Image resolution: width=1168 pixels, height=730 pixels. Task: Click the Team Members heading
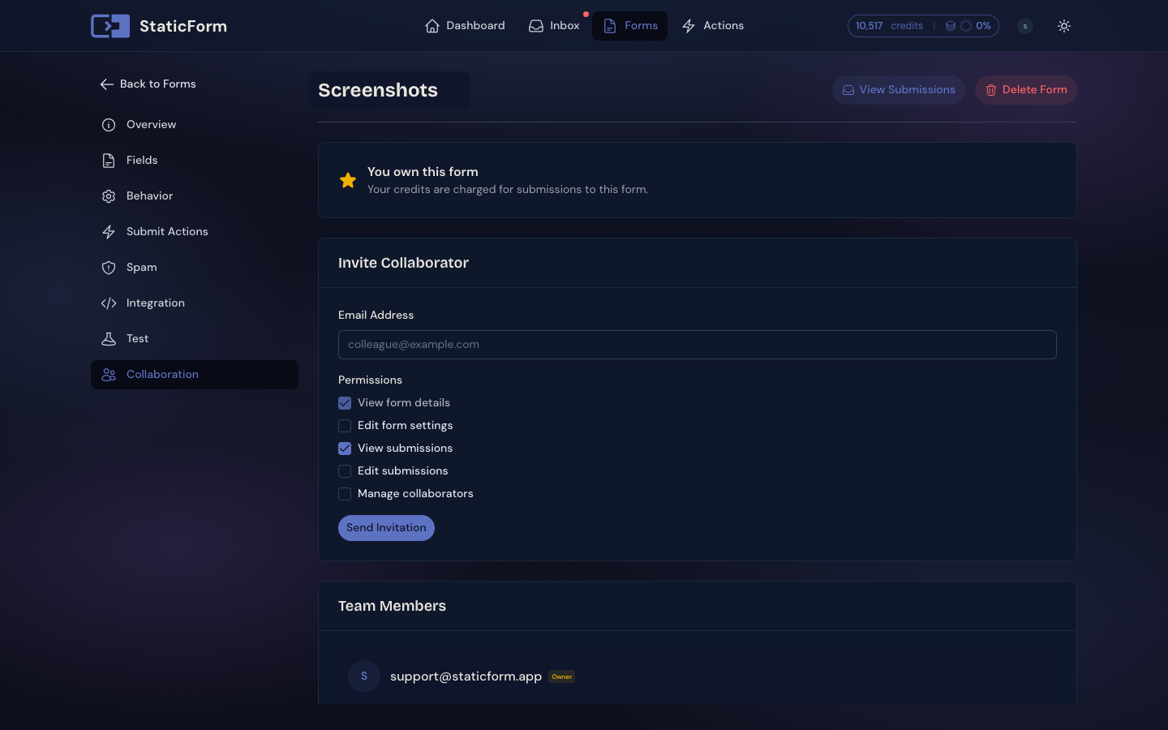tap(392, 606)
